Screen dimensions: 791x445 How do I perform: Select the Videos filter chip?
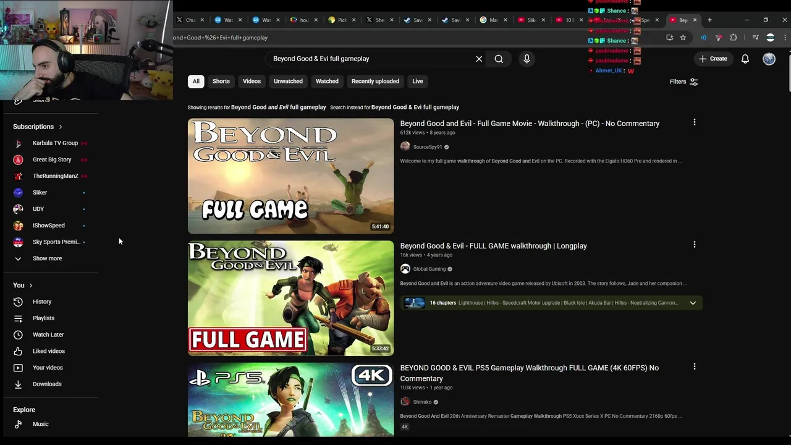252,81
